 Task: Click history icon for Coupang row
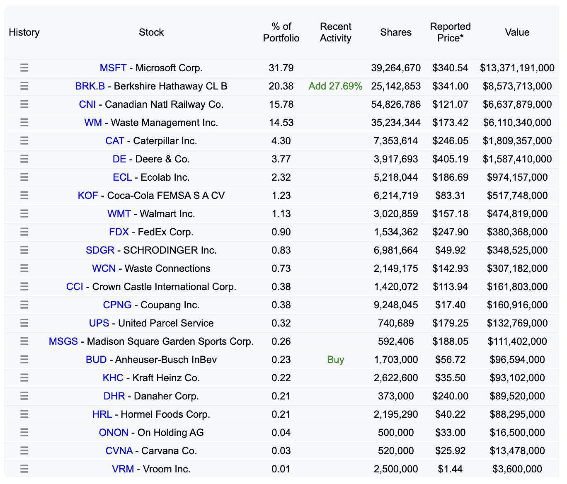pos(24,305)
